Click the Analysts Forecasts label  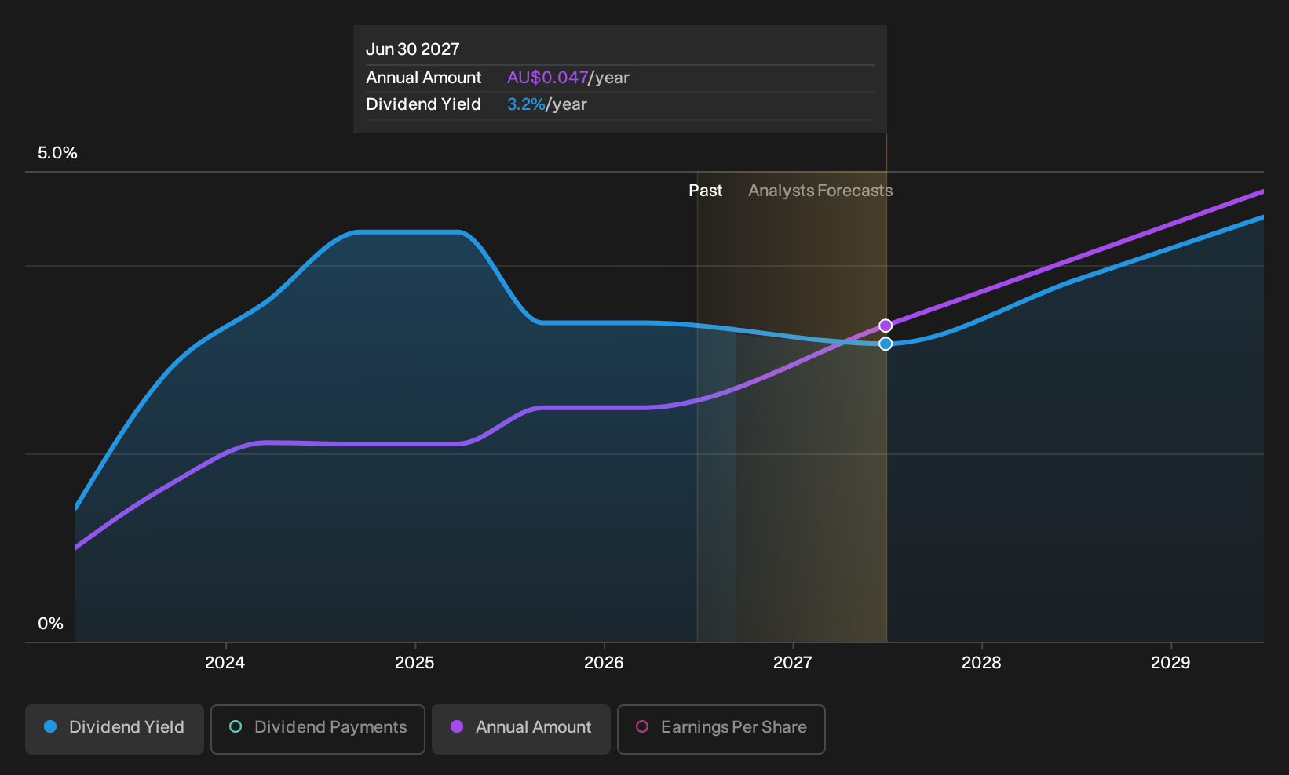(x=820, y=191)
